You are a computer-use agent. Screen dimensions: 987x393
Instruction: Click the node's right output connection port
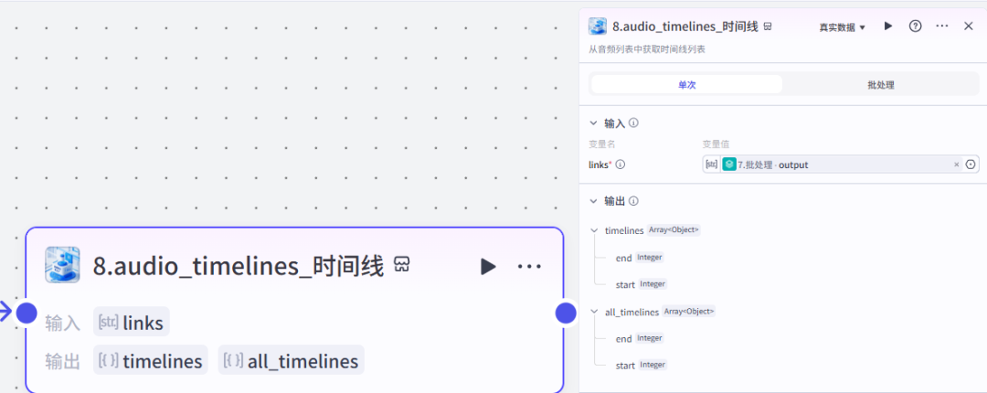pyautogui.click(x=566, y=313)
